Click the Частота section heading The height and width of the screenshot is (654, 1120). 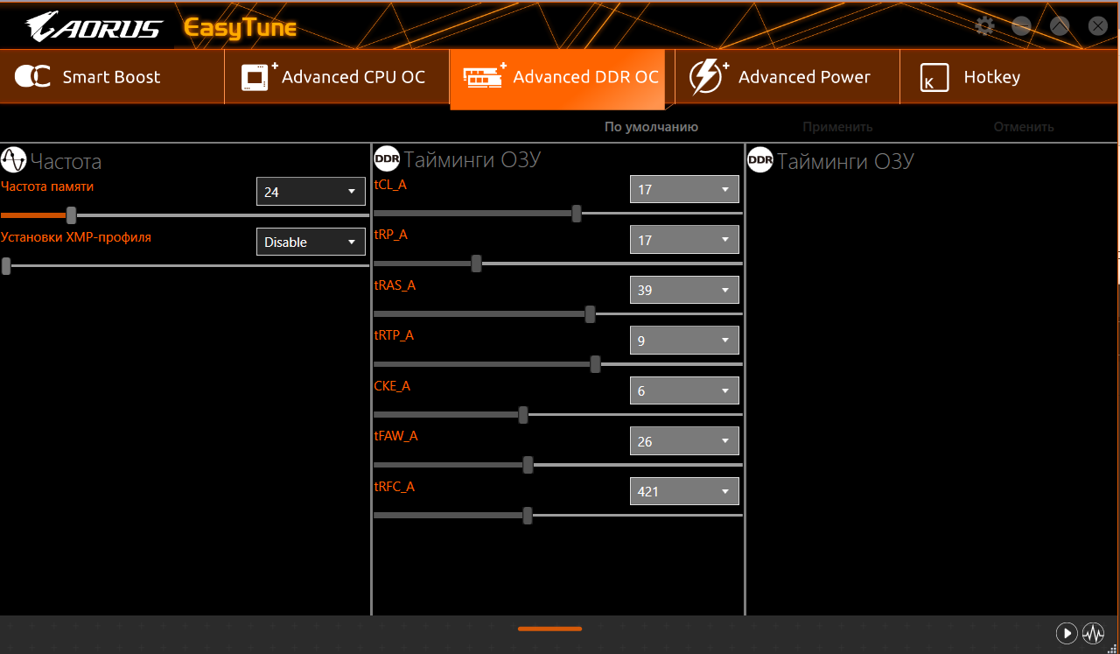tap(66, 161)
